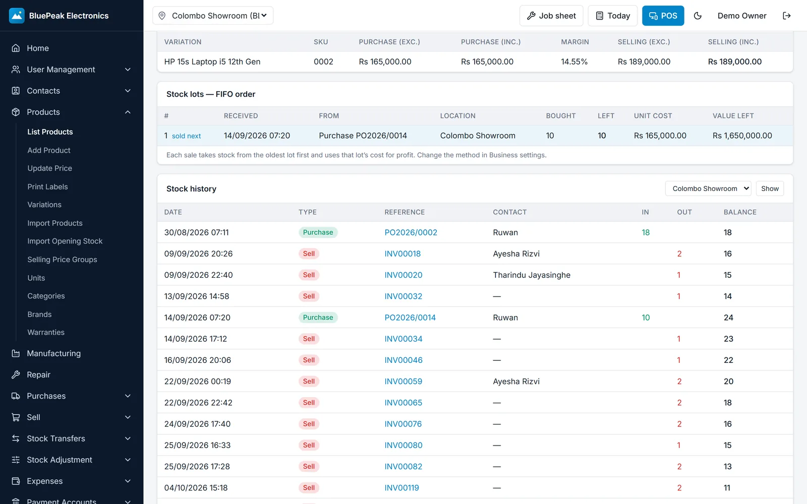The height and width of the screenshot is (504, 807).
Task: Click the Expenses wallet icon
Action: (x=16, y=481)
